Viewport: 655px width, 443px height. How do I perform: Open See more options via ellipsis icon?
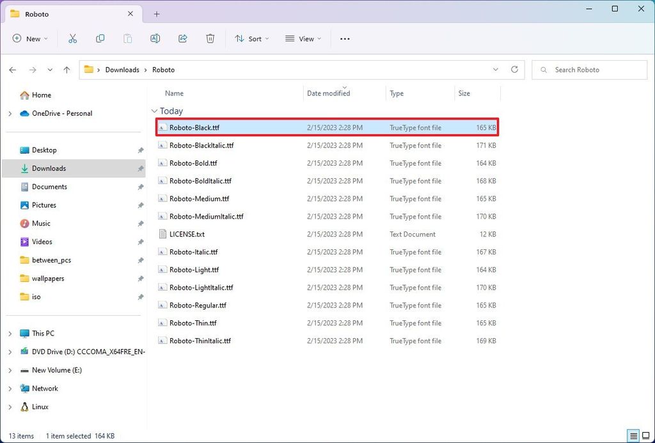pos(345,38)
